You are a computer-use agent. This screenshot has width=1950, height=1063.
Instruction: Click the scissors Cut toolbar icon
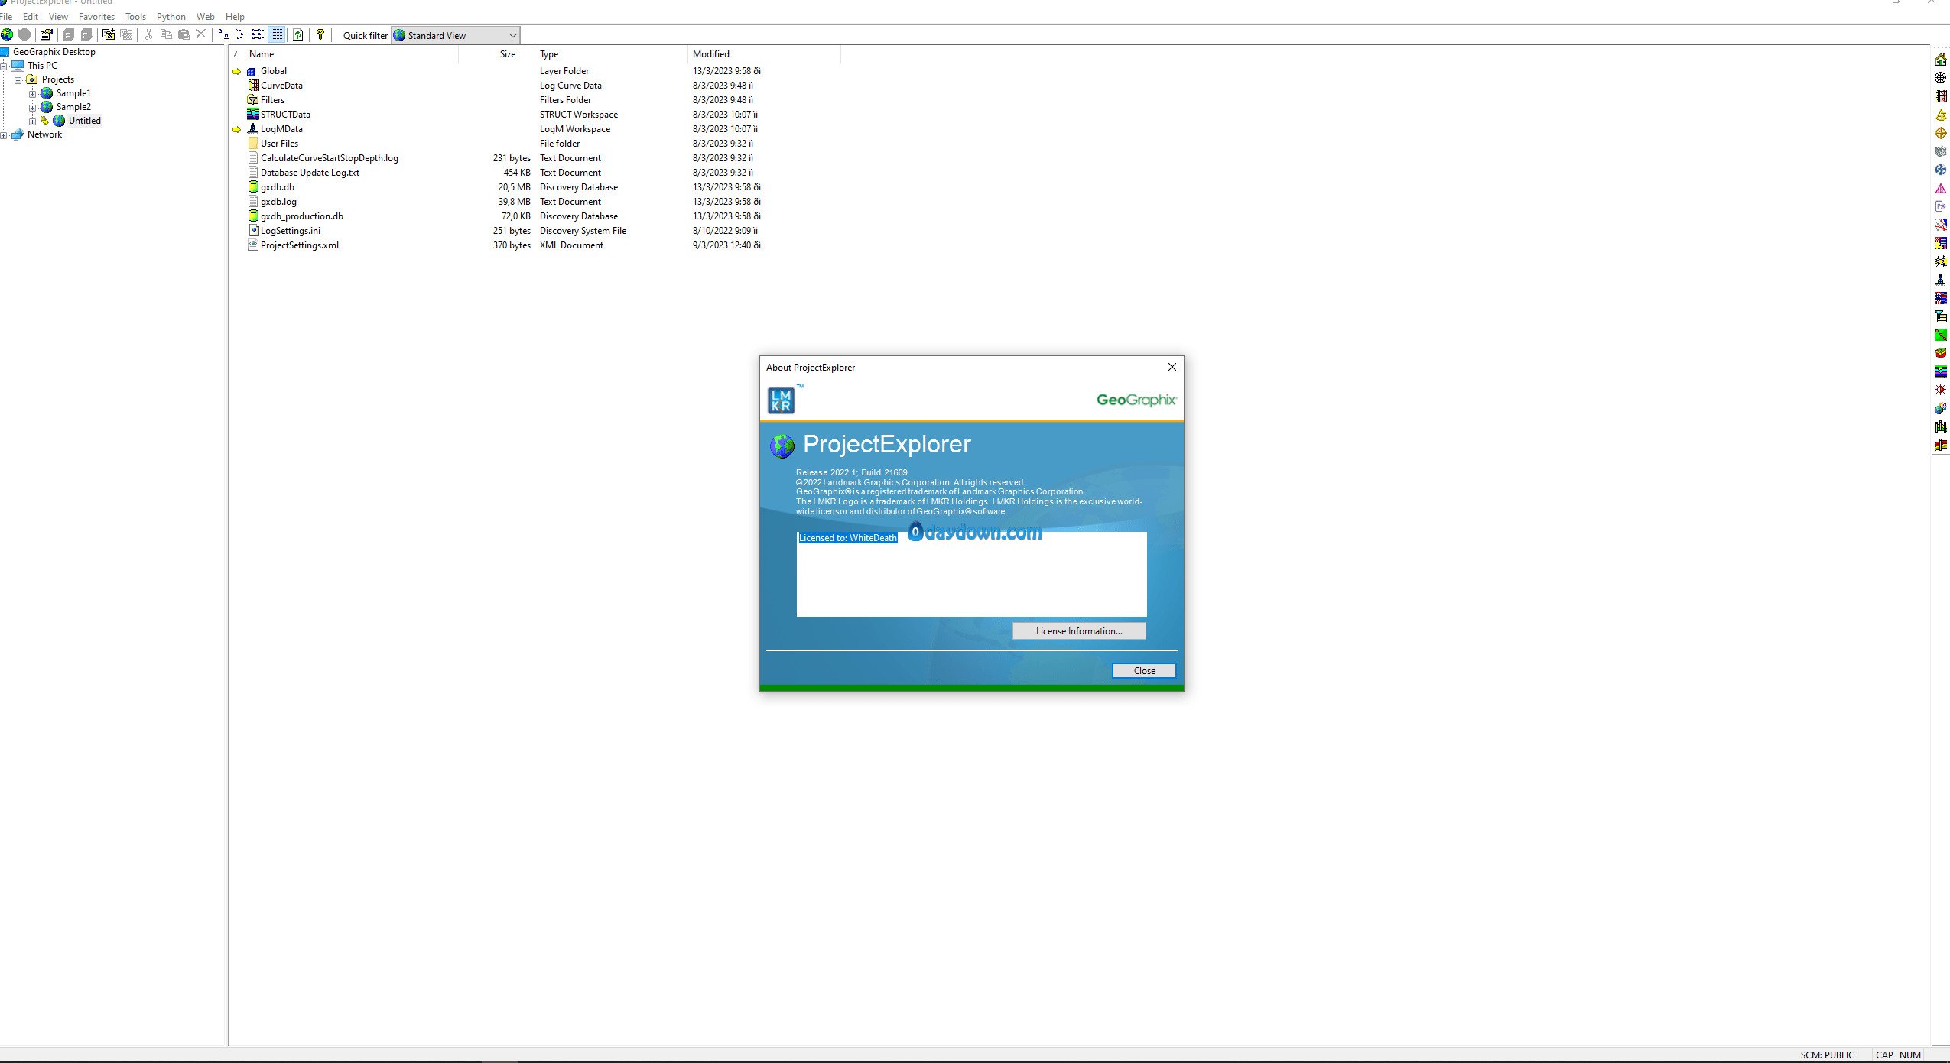pos(148,34)
